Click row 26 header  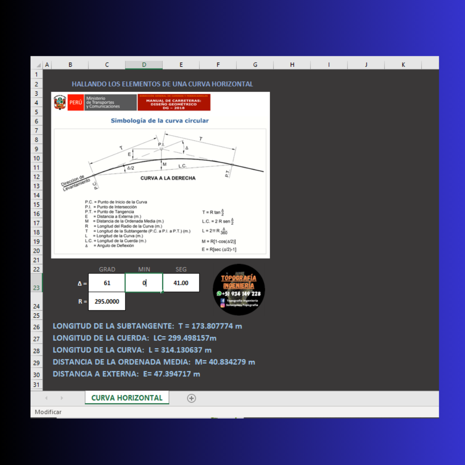click(36, 327)
